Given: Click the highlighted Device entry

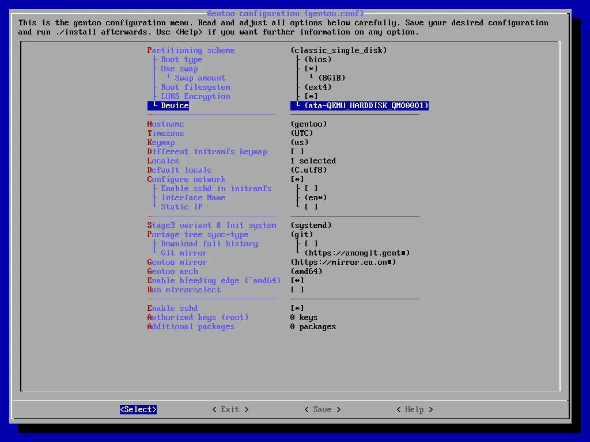Looking at the screenshot, I should point(168,106).
